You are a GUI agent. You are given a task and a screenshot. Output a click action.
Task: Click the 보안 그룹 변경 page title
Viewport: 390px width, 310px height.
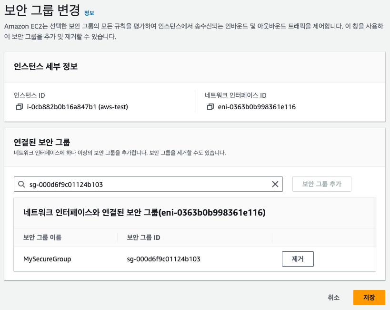42,10
